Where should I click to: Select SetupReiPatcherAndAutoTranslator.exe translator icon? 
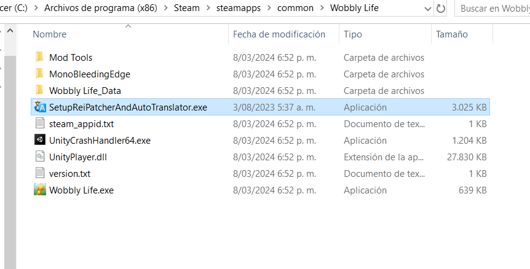tap(40, 107)
